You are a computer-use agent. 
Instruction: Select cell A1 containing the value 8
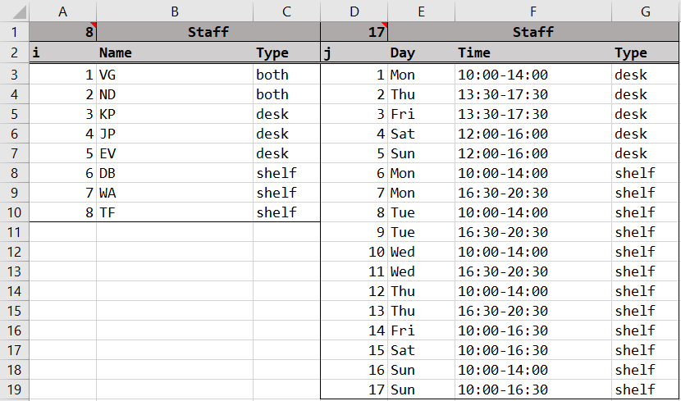62,33
